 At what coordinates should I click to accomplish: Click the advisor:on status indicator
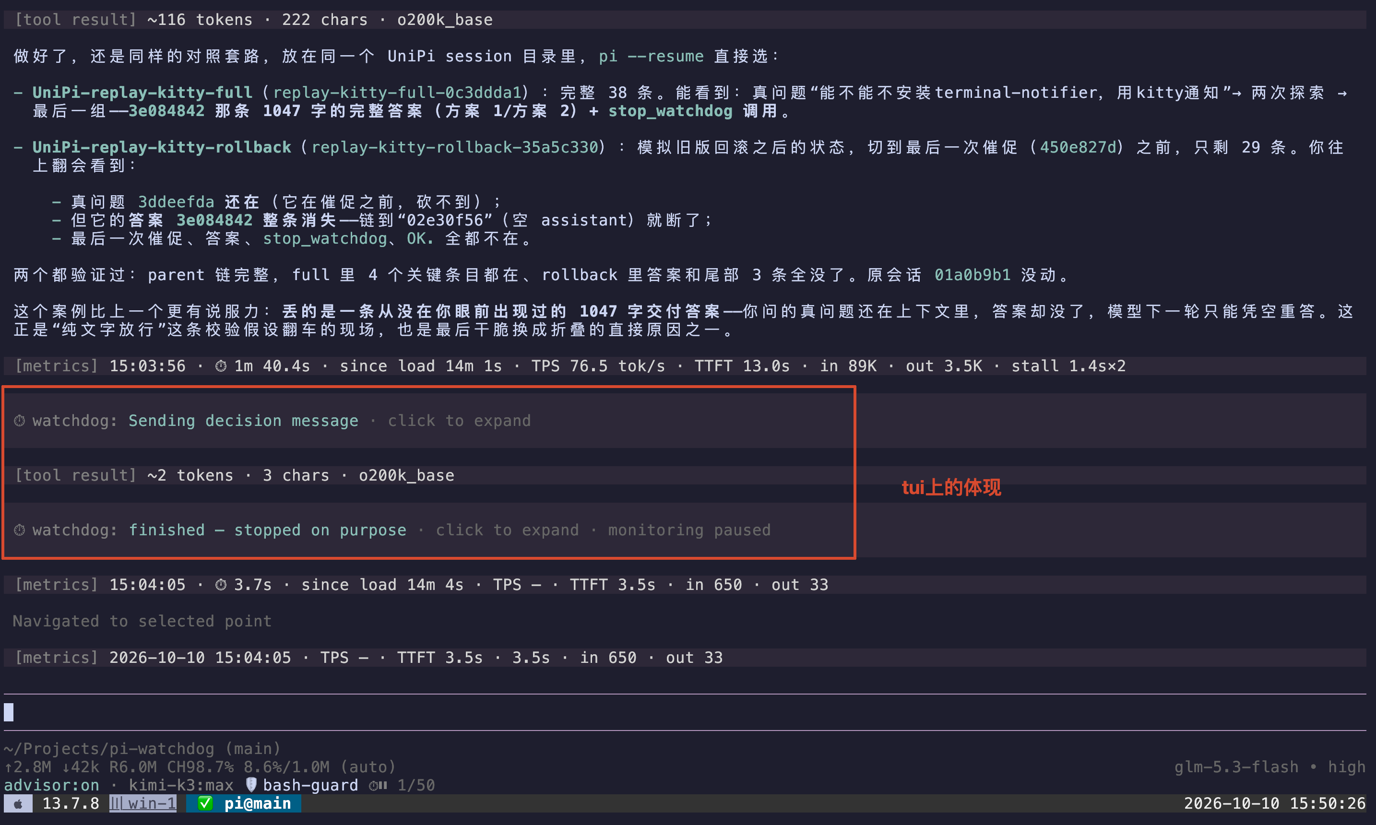[x=52, y=785]
